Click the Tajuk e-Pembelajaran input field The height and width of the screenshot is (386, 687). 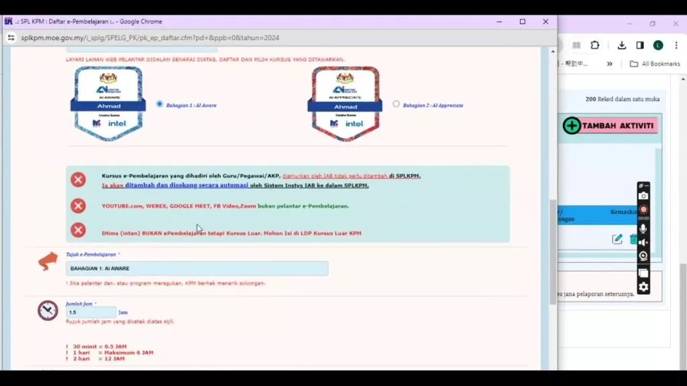pos(197,268)
